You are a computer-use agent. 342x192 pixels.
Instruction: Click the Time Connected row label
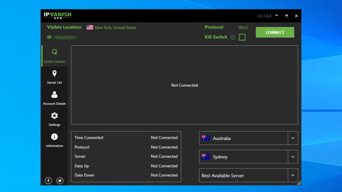[89, 138]
